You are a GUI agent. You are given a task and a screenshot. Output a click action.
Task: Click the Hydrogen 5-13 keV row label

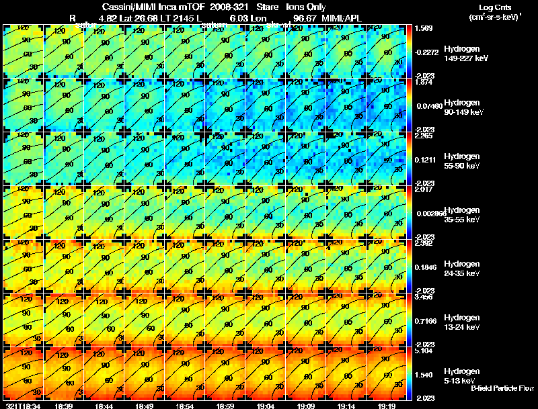(x=462, y=376)
